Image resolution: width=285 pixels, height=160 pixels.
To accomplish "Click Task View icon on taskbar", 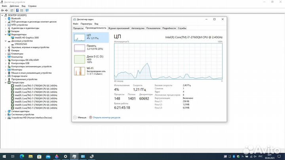I will 13,156.
